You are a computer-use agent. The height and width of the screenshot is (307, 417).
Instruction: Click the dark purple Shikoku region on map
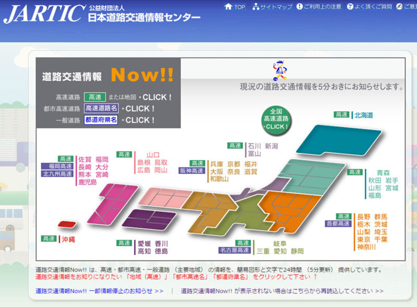(x=149, y=219)
